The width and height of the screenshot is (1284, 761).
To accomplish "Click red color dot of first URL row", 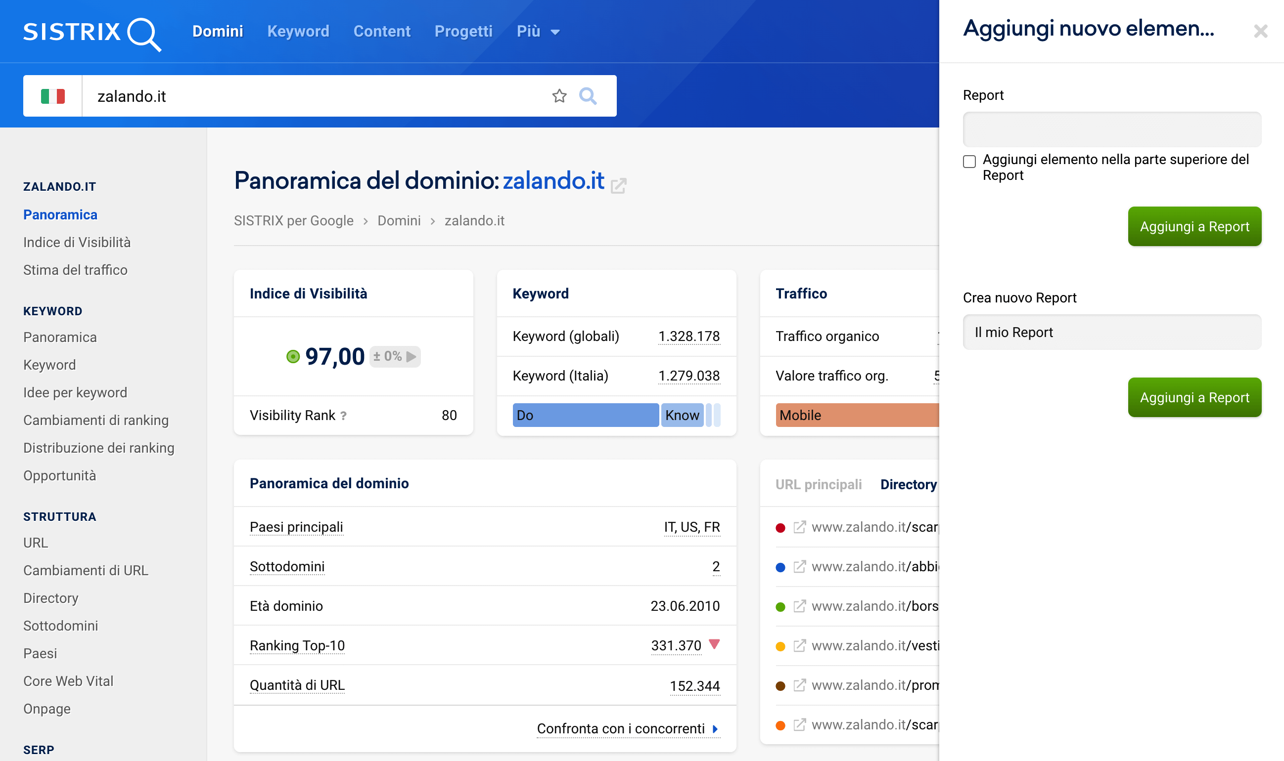I will (780, 528).
